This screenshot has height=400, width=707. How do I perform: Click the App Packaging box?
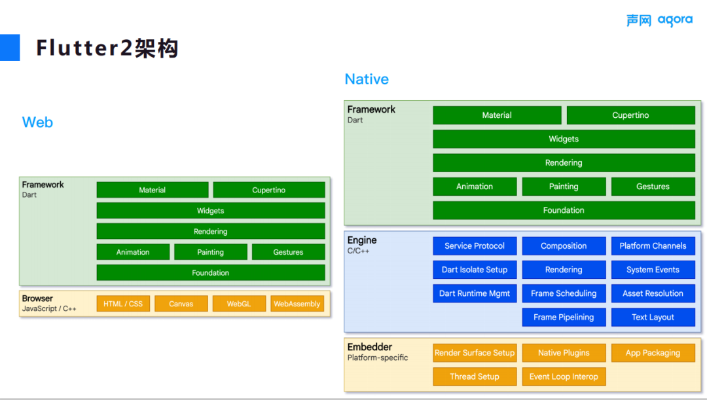(x=653, y=353)
